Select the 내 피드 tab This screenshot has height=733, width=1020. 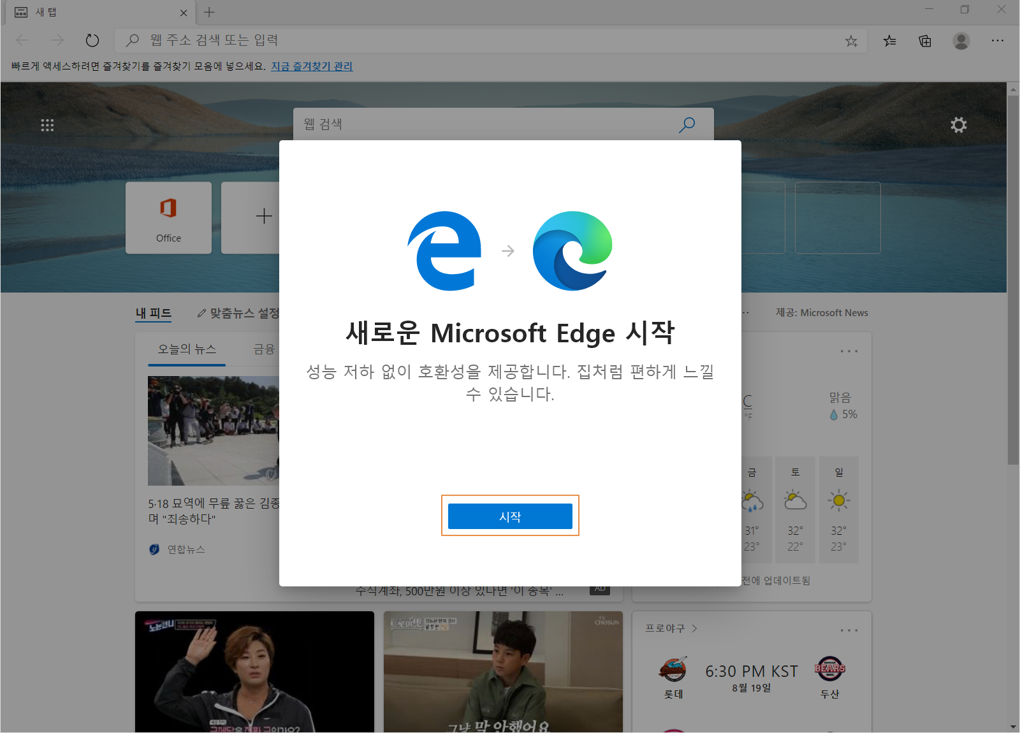pos(154,313)
